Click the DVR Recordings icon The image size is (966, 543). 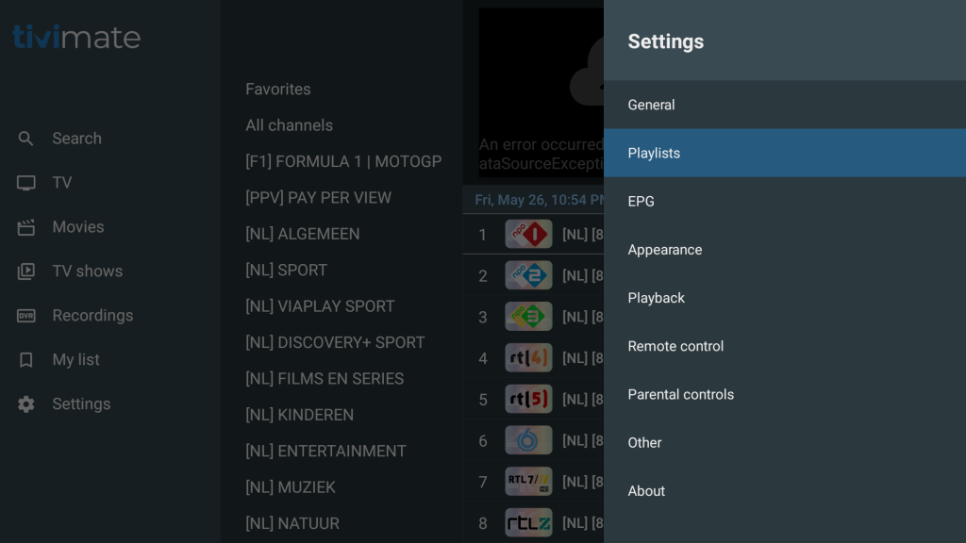26,316
